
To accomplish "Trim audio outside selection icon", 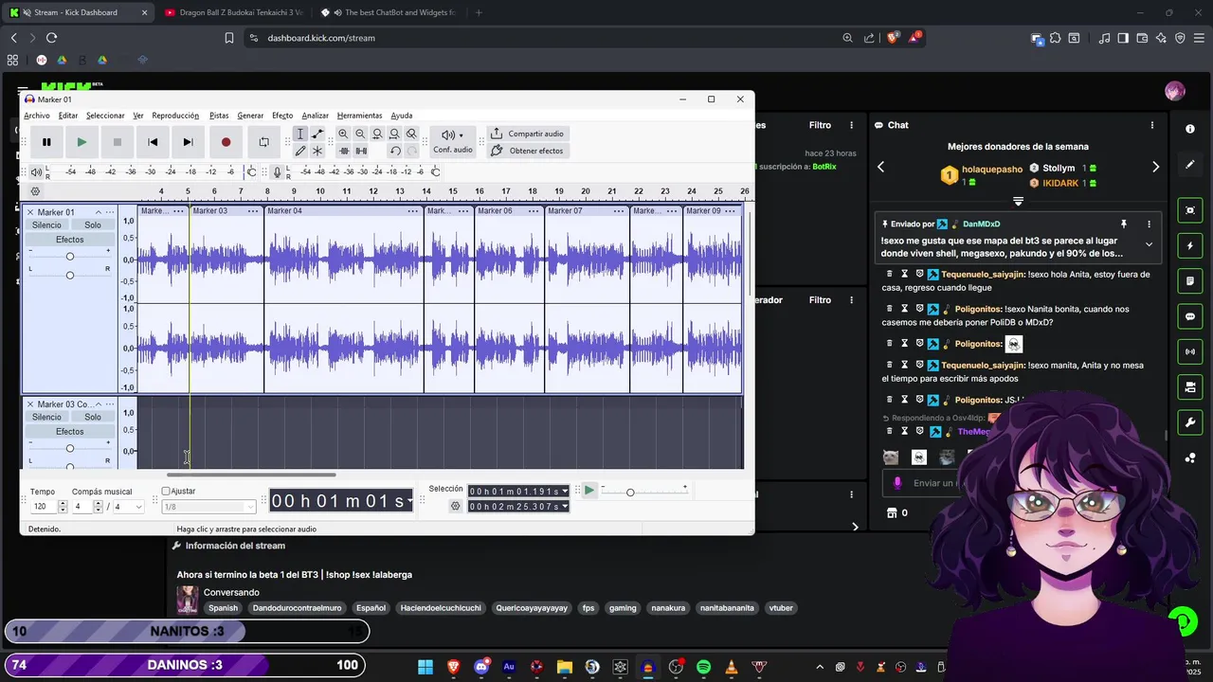I will pyautogui.click(x=344, y=151).
